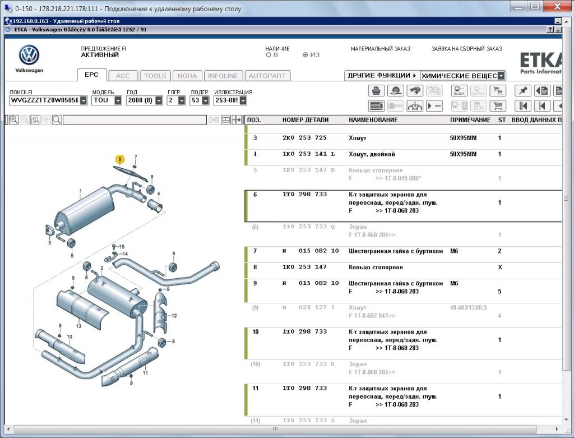This screenshot has width=574, height=438.
Task: Click the НАИМЕНОВАНИЕ column header
Action: click(373, 120)
